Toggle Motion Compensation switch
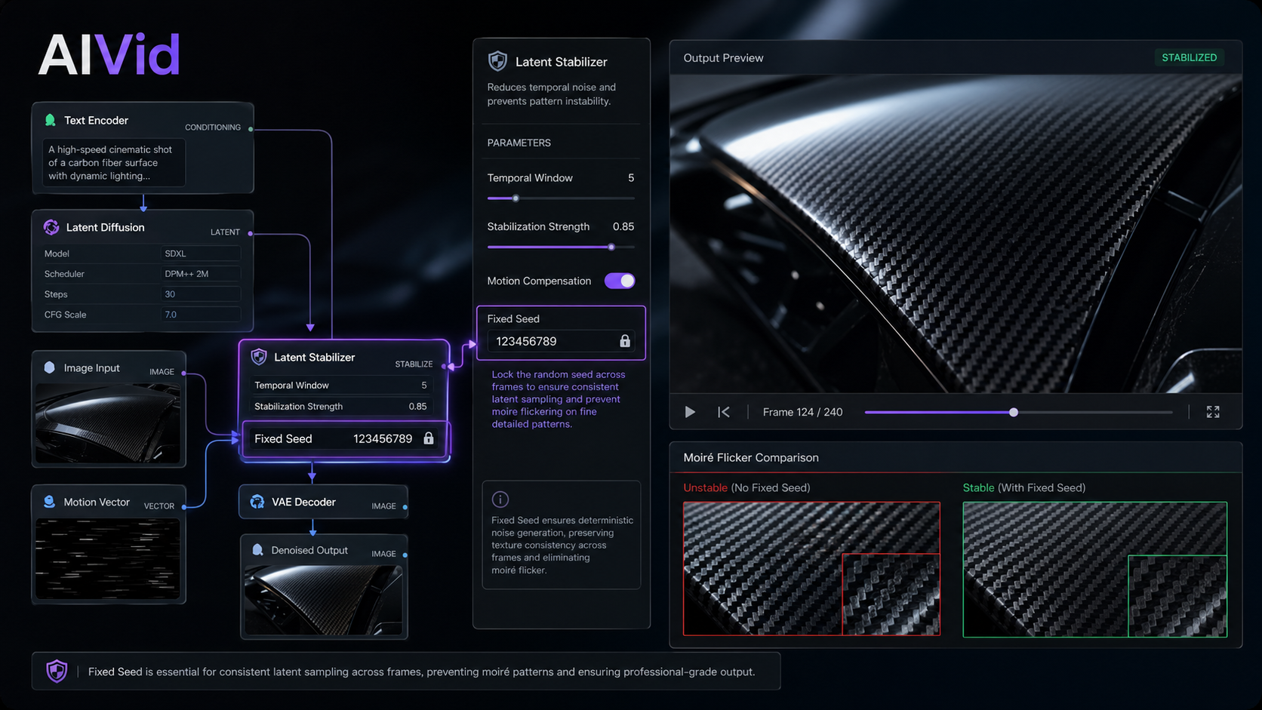 click(x=620, y=281)
